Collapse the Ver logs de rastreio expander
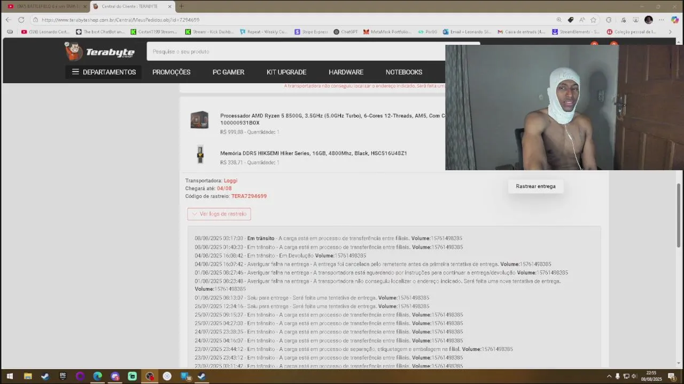The height and width of the screenshot is (384, 684). pyautogui.click(x=219, y=214)
